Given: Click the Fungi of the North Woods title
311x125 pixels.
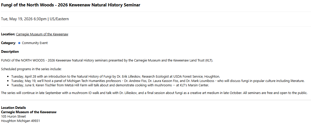Looking at the screenshot, I should 71,5.
